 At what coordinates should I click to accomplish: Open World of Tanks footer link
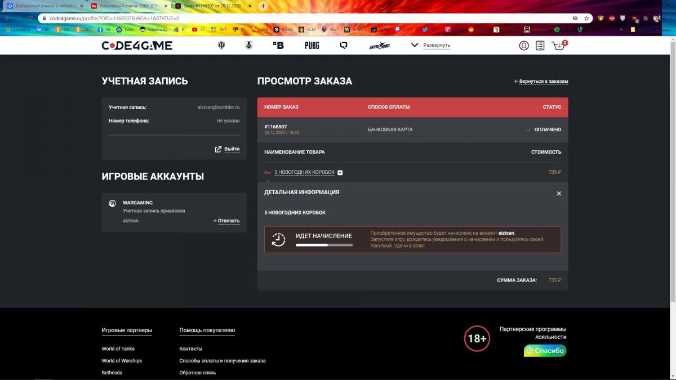pos(118,348)
